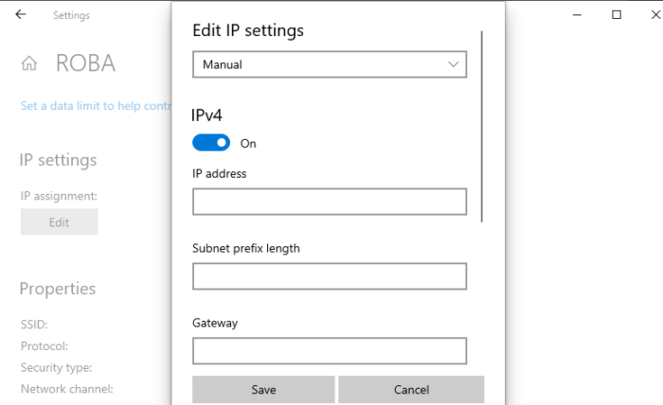Click the SSID property label
This screenshot has width=663, height=405.
tap(34, 325)
